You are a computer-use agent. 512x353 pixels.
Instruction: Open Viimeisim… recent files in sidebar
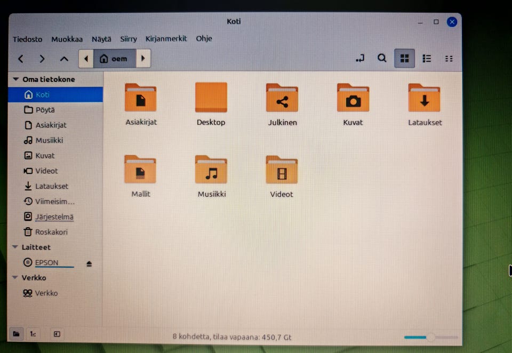click(55, 202)
